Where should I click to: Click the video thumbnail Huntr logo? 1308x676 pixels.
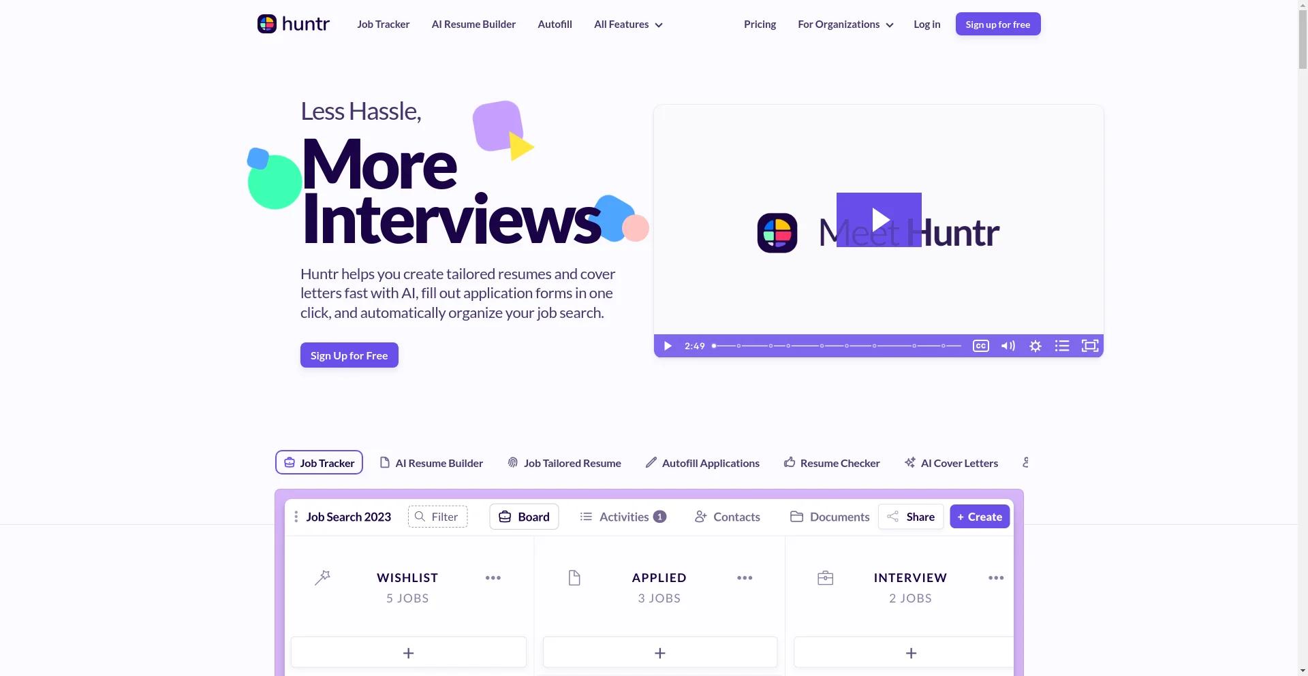[x=777, y=233]
